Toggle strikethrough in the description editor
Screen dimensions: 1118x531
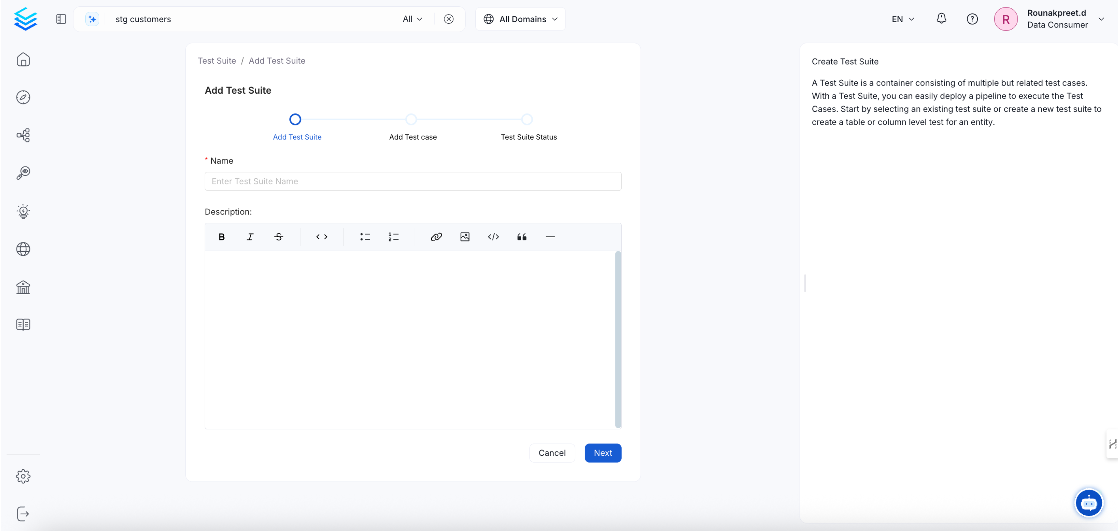(279, 237)
